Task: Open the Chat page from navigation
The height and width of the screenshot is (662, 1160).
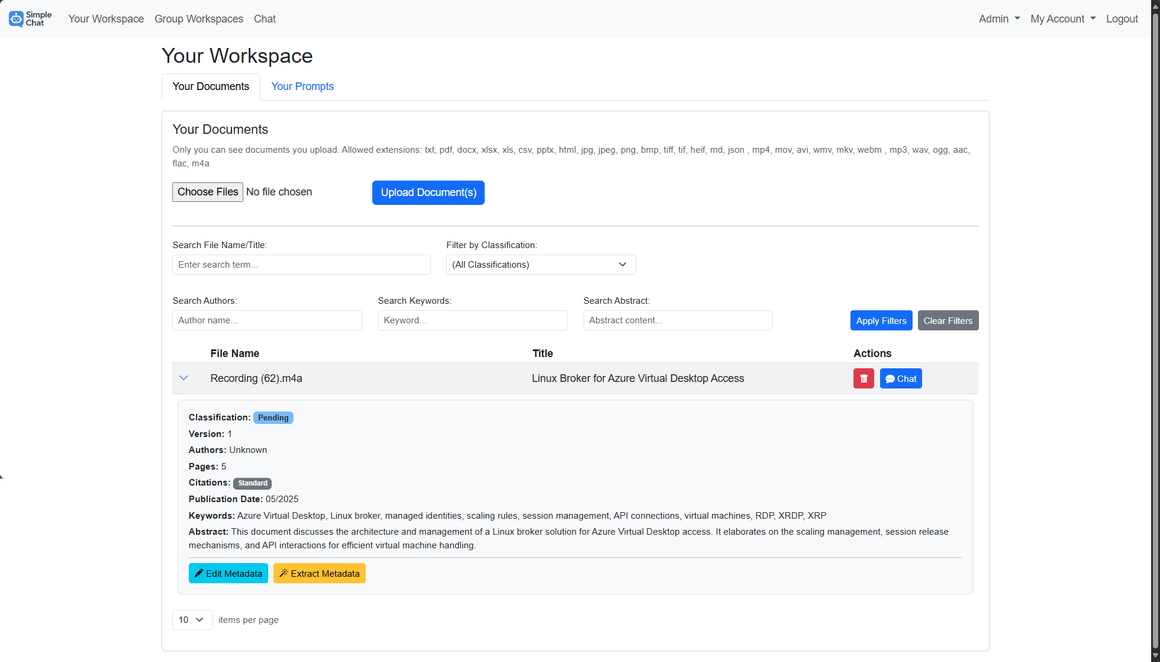Action: tap(264, 18)
